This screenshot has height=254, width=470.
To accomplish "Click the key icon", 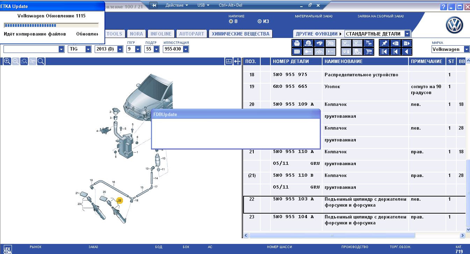I will coord(308,52).
